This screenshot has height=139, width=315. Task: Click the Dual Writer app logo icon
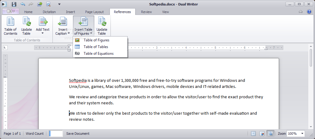[x=4, y=4]
